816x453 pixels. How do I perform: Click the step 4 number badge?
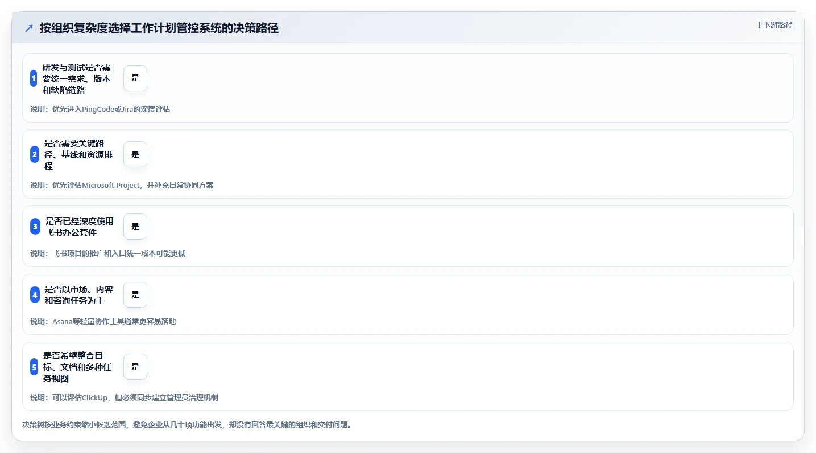(35, 295)
